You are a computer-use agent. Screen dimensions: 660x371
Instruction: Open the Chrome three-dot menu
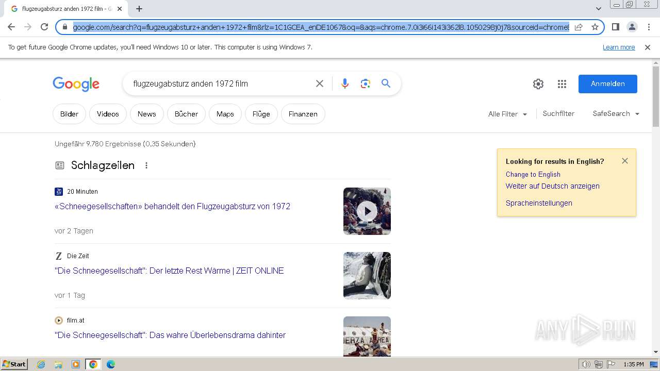[x=649, y=27]
